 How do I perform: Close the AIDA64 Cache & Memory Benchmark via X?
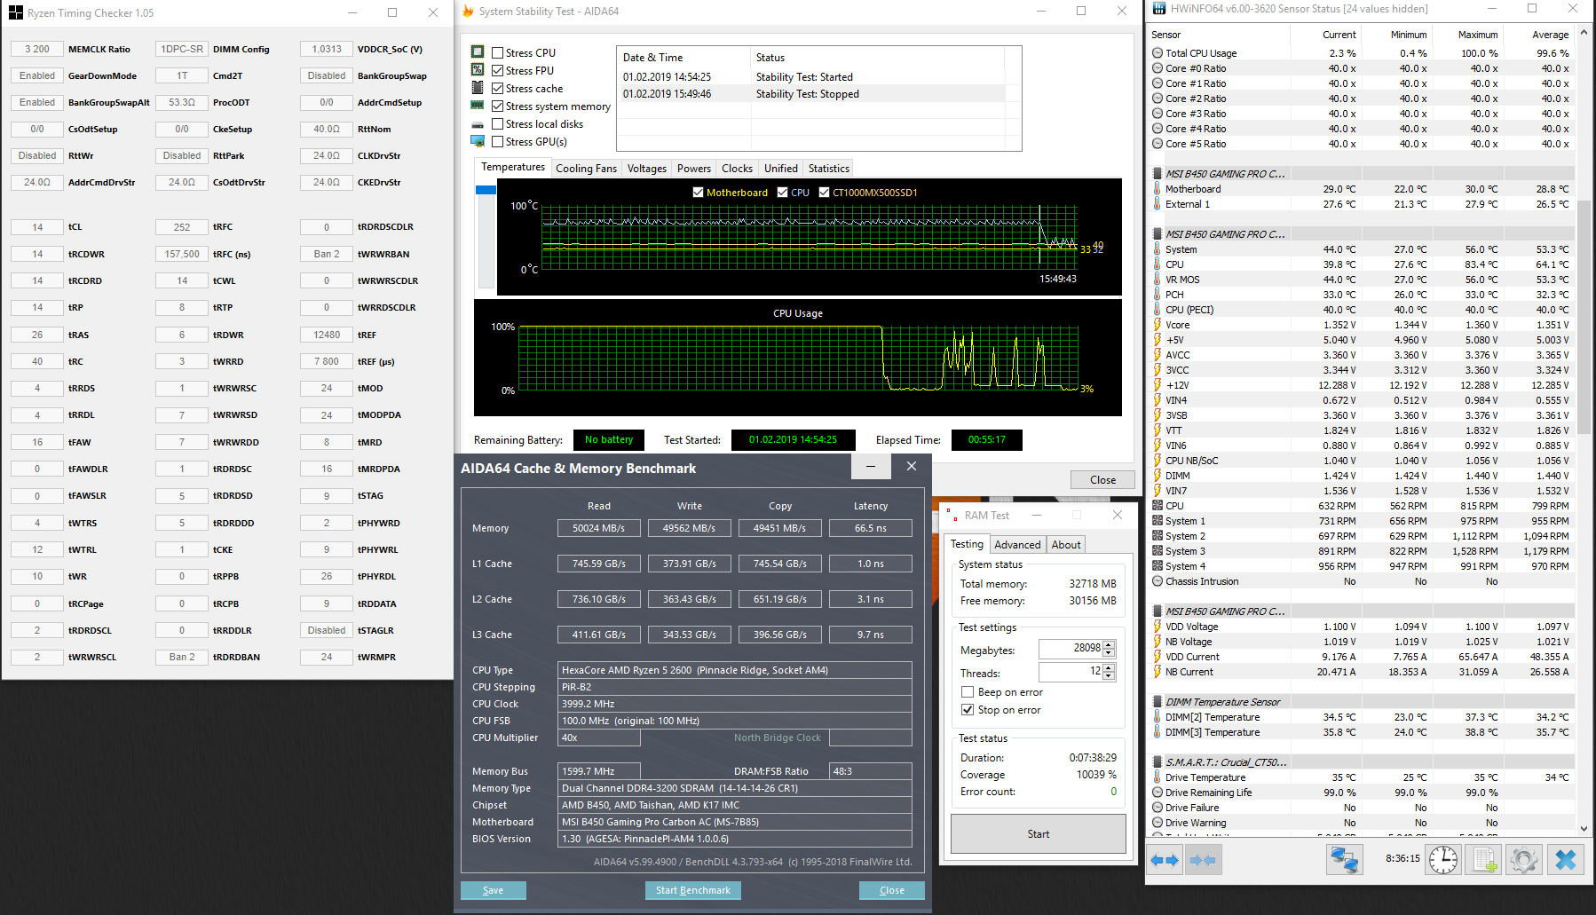click(911, 467)
